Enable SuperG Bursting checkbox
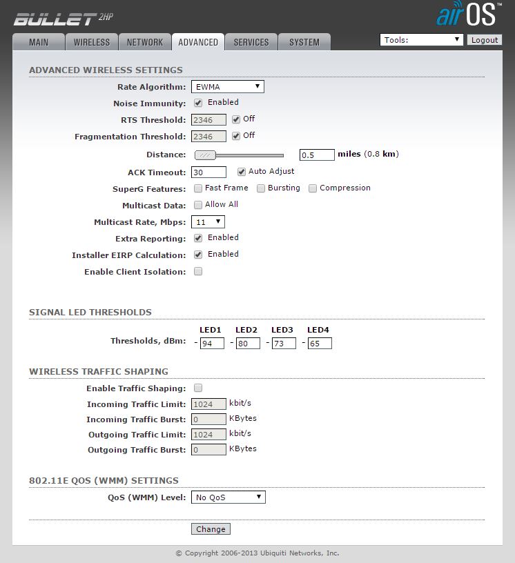The width and height of the screenshot is (515, 563). [261, 188]
